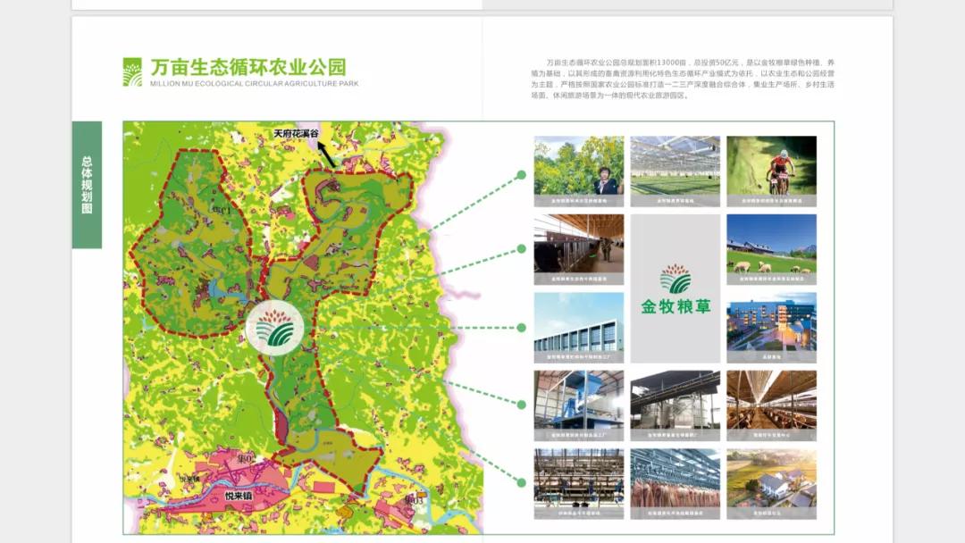This screenshot has width=965, height=543.
Task: Click the topmost green dot connector
Action: tap(522, 175)
